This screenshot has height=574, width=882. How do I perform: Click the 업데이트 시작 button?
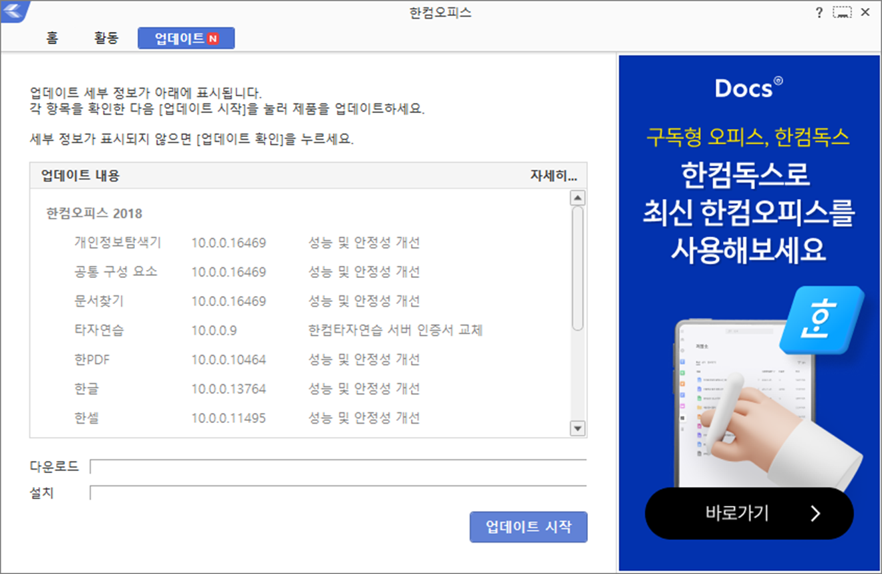[529, 527]
